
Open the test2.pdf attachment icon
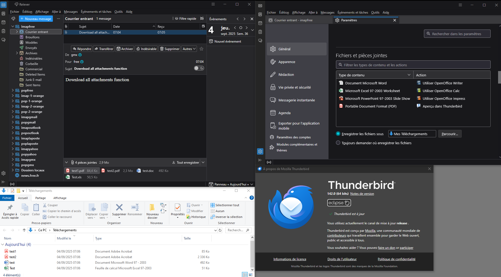(x=103, y=171)
